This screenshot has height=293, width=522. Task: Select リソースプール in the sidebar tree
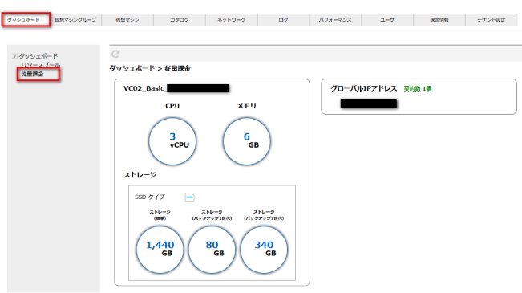pyautogui.click(x=41, y=65)
